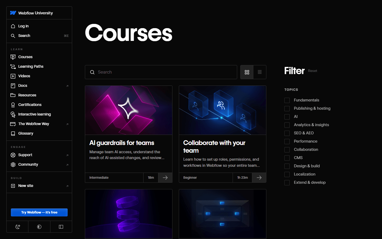Screen dimensions: 382x239
Task: Check the Publishing & hosting filter
Action: (x=287, y=109)
